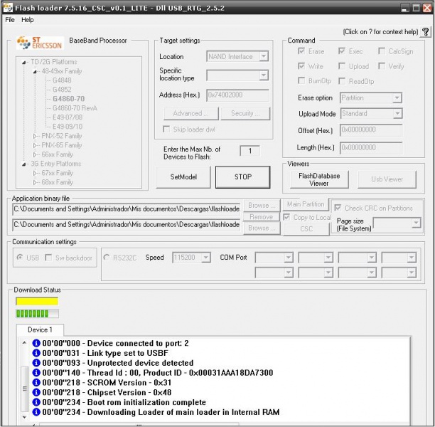Click info icon beside Boot rom initialization complete
435x427 pixels.
click(36, 402)
